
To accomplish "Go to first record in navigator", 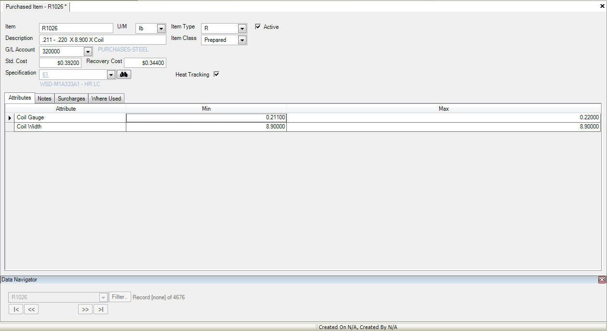I will click(x=16, y=309).
